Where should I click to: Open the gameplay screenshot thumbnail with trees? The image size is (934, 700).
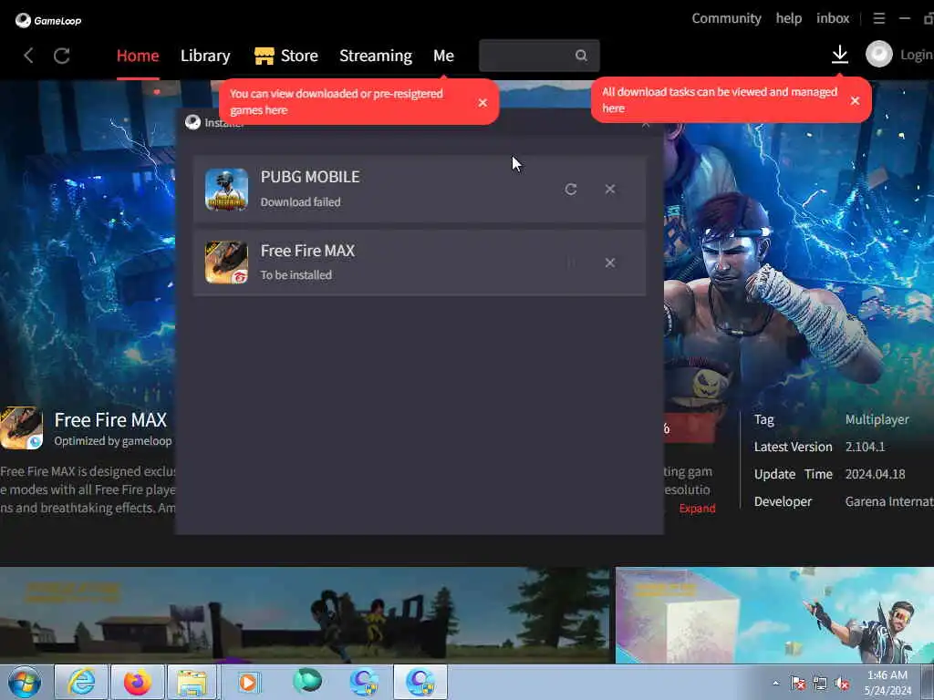pos(305,615)
